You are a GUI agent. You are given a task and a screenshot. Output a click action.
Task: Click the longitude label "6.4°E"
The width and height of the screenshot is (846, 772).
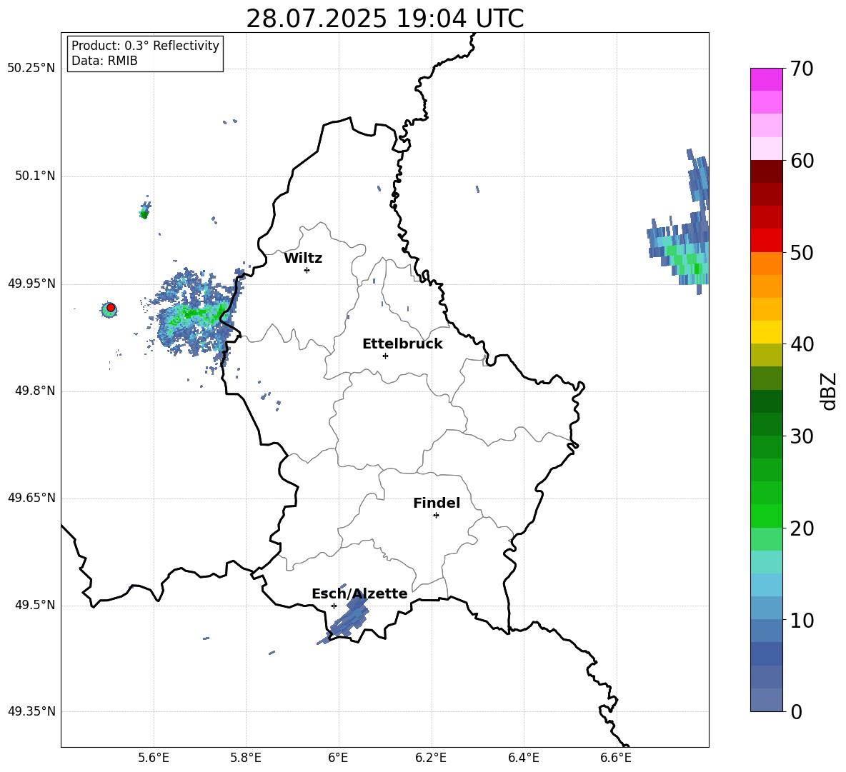523,758
